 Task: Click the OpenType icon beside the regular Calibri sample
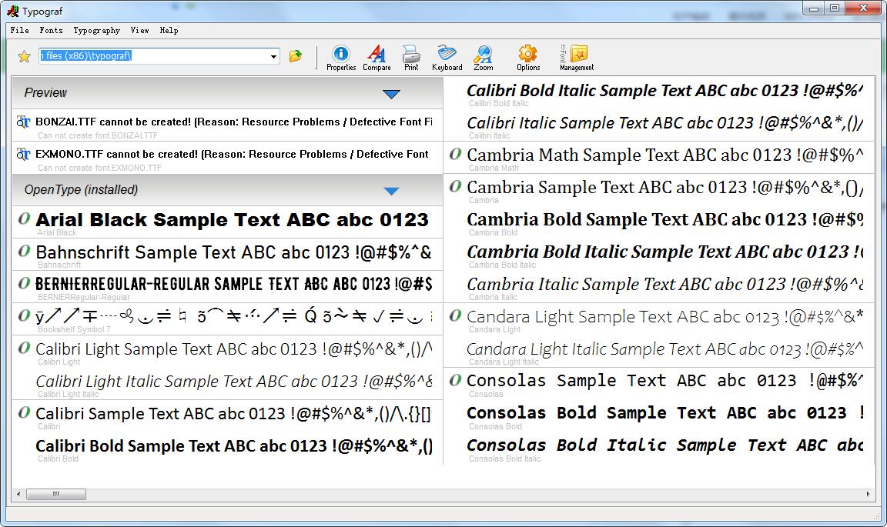tap(24, 412)
